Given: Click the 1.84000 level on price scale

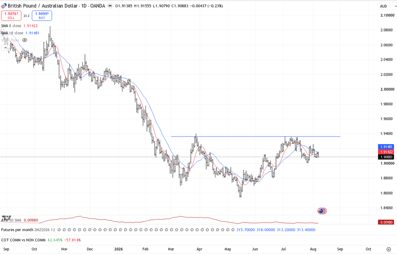Looking at the screenshot, I should click(386, 208).
